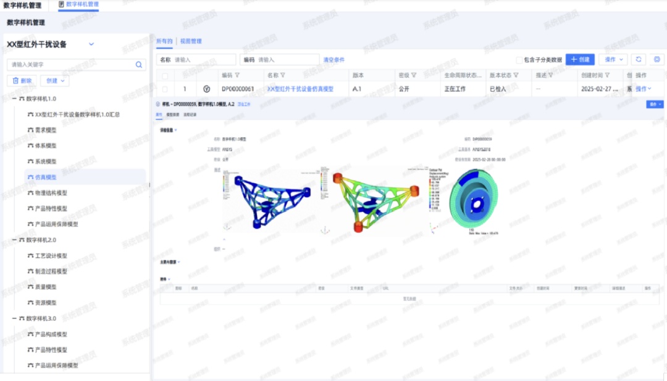Click the filter icon on 名称 column
Image resolution: width=667 pixels, height=381 pixels.
click(x=283, y=75)
